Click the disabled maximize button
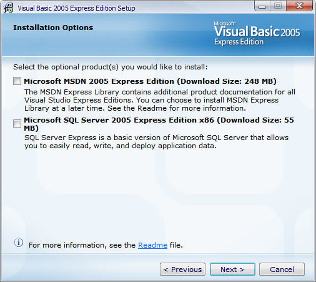 click(x=278, y=6)
